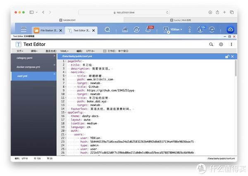Open the QTS search magnifier icon
This screenshot has width=248, height=176.
107,29
